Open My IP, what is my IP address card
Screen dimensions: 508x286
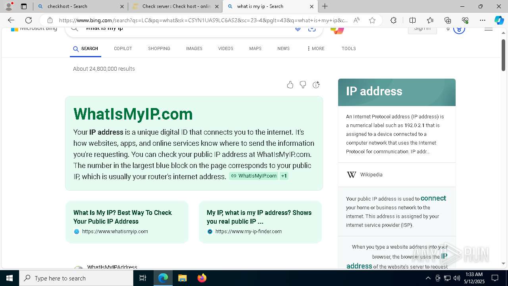260,222
